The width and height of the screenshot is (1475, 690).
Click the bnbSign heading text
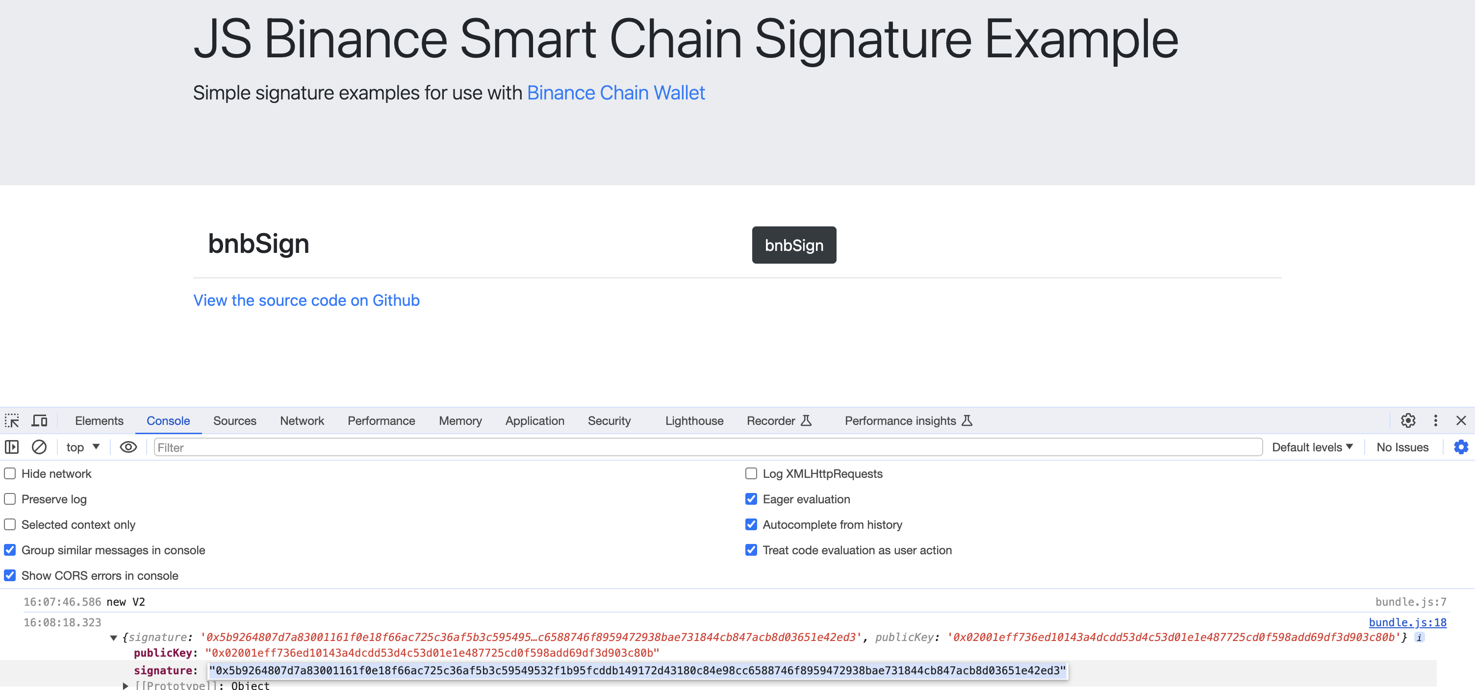click(x=258, y=244)
